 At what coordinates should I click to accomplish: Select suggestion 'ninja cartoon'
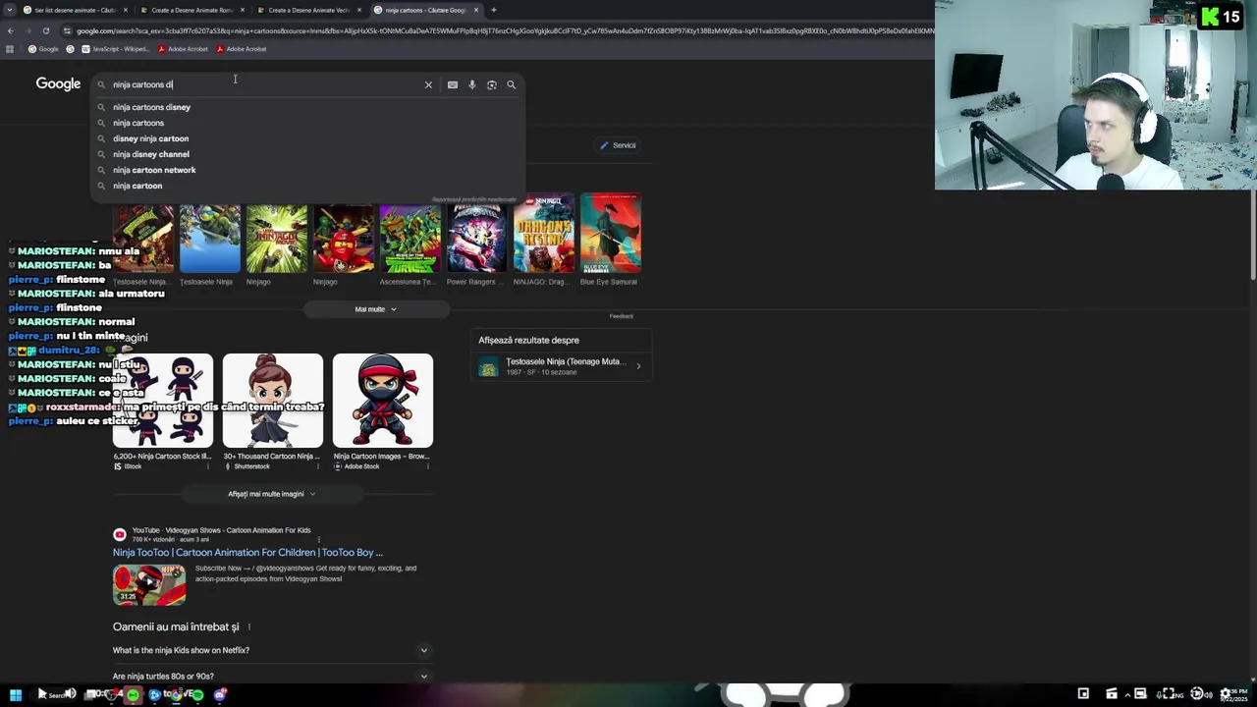[306, 186]
